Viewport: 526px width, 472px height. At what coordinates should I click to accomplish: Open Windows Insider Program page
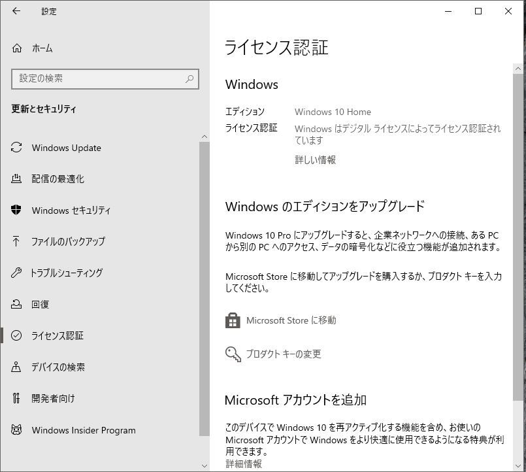84,430
